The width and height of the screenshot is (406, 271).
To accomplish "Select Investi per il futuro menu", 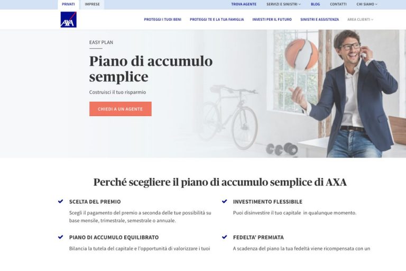I will click(x=272, y=20).
